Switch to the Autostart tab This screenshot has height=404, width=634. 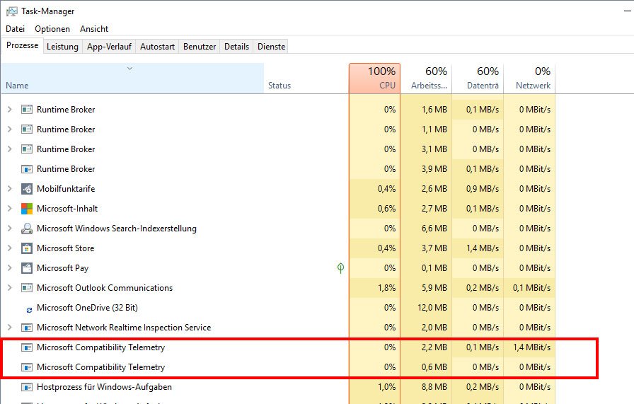(157, 47)
